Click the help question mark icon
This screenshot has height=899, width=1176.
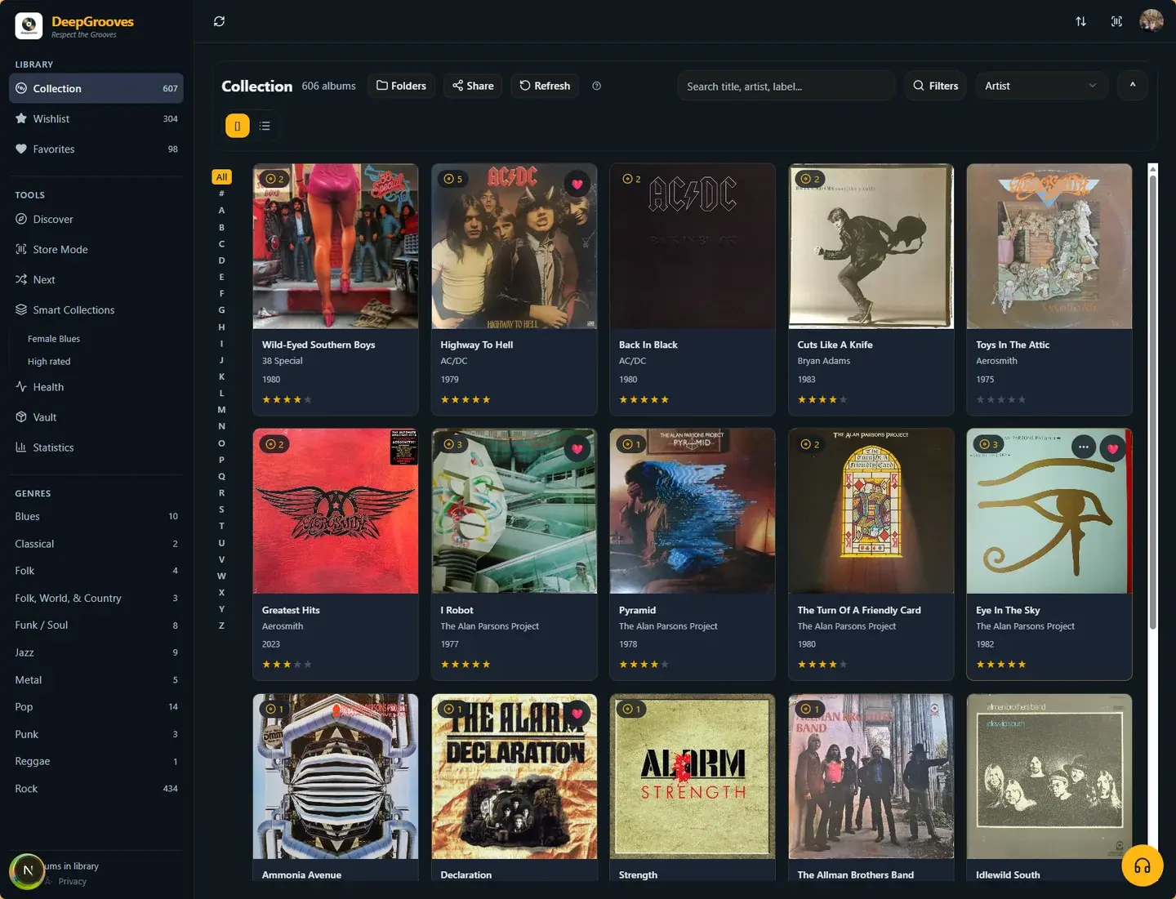coord(596,86)
